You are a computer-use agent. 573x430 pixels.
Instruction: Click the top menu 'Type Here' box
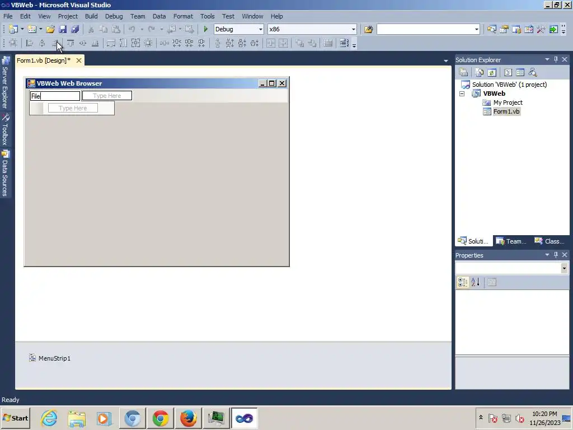point(107,96)
